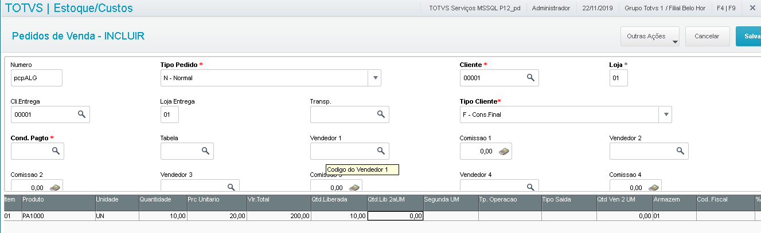
Task: Click the Salvar button
Action: (x=748, y=36)
